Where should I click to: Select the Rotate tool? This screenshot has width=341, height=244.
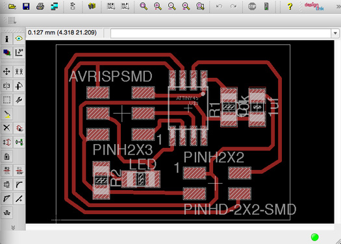pyautogui.click(x=19, y=86)
